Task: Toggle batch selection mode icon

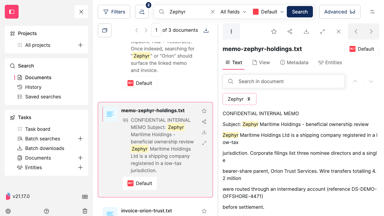Action: click(105, 30)
